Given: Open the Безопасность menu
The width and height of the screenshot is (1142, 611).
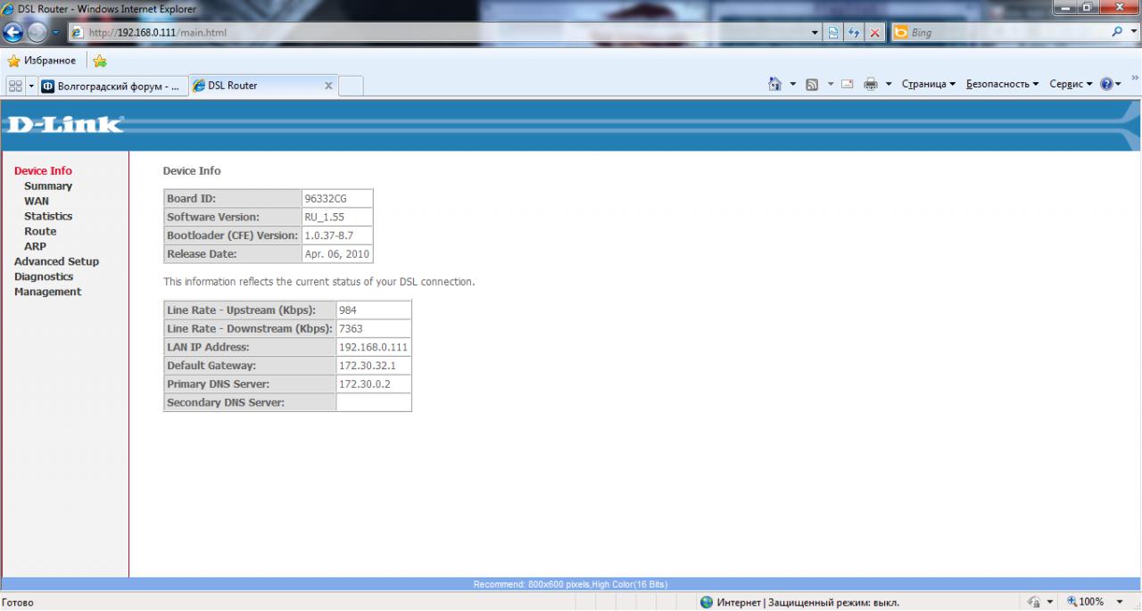Looking at the screenshot, I should (x=1003, y=84).
